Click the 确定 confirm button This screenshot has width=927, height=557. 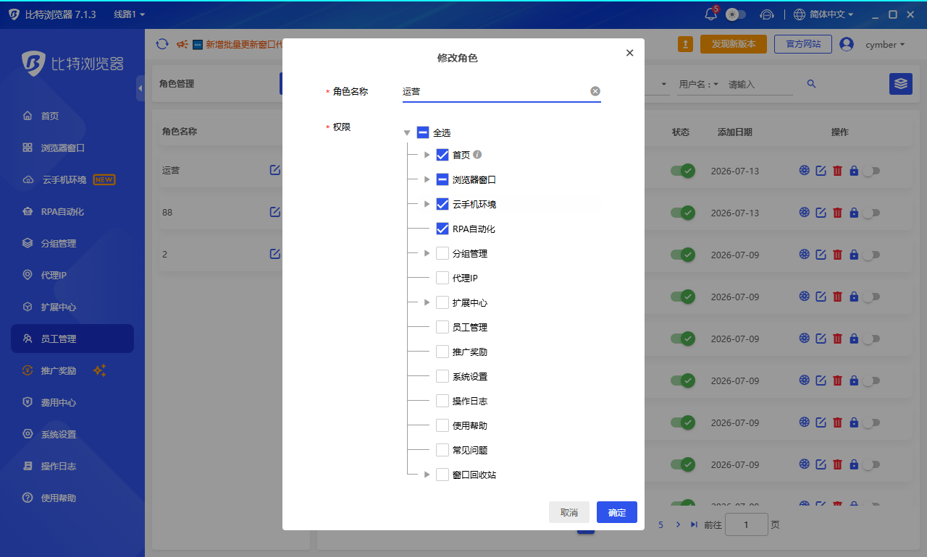pyautogui.click(x=617, y=512)
